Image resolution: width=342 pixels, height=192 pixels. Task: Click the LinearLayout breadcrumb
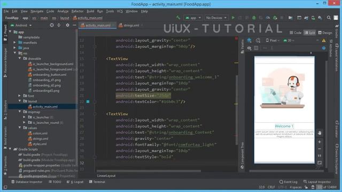pyautogui.click(x=106, y=175)
